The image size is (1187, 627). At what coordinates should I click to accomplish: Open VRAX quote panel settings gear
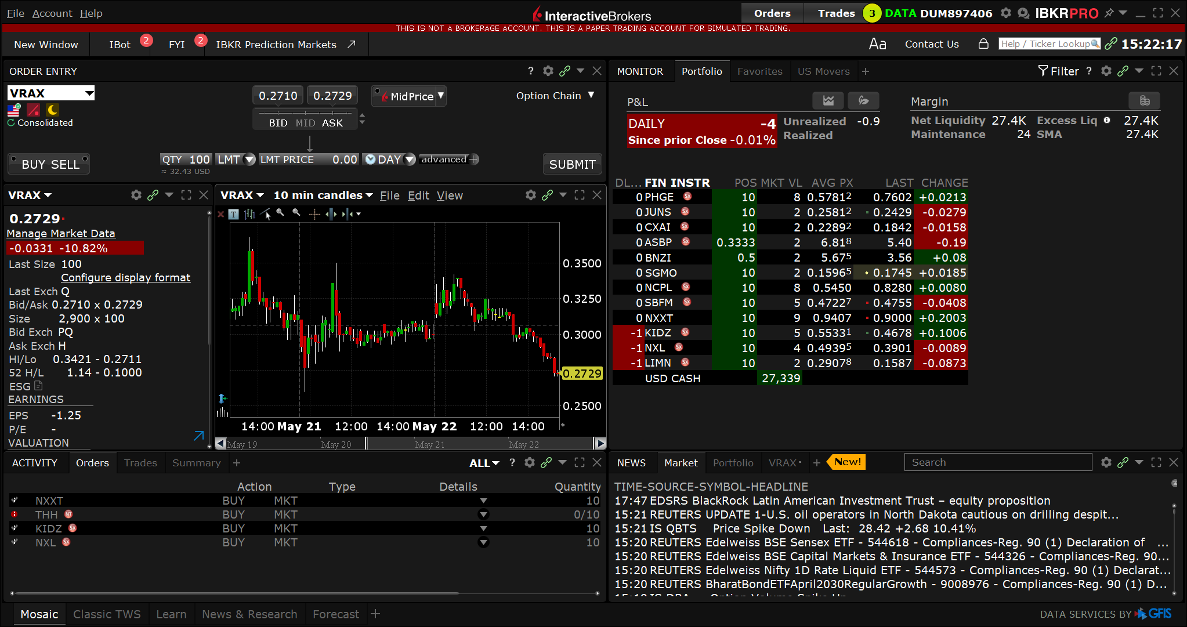[x=136, y=195]
